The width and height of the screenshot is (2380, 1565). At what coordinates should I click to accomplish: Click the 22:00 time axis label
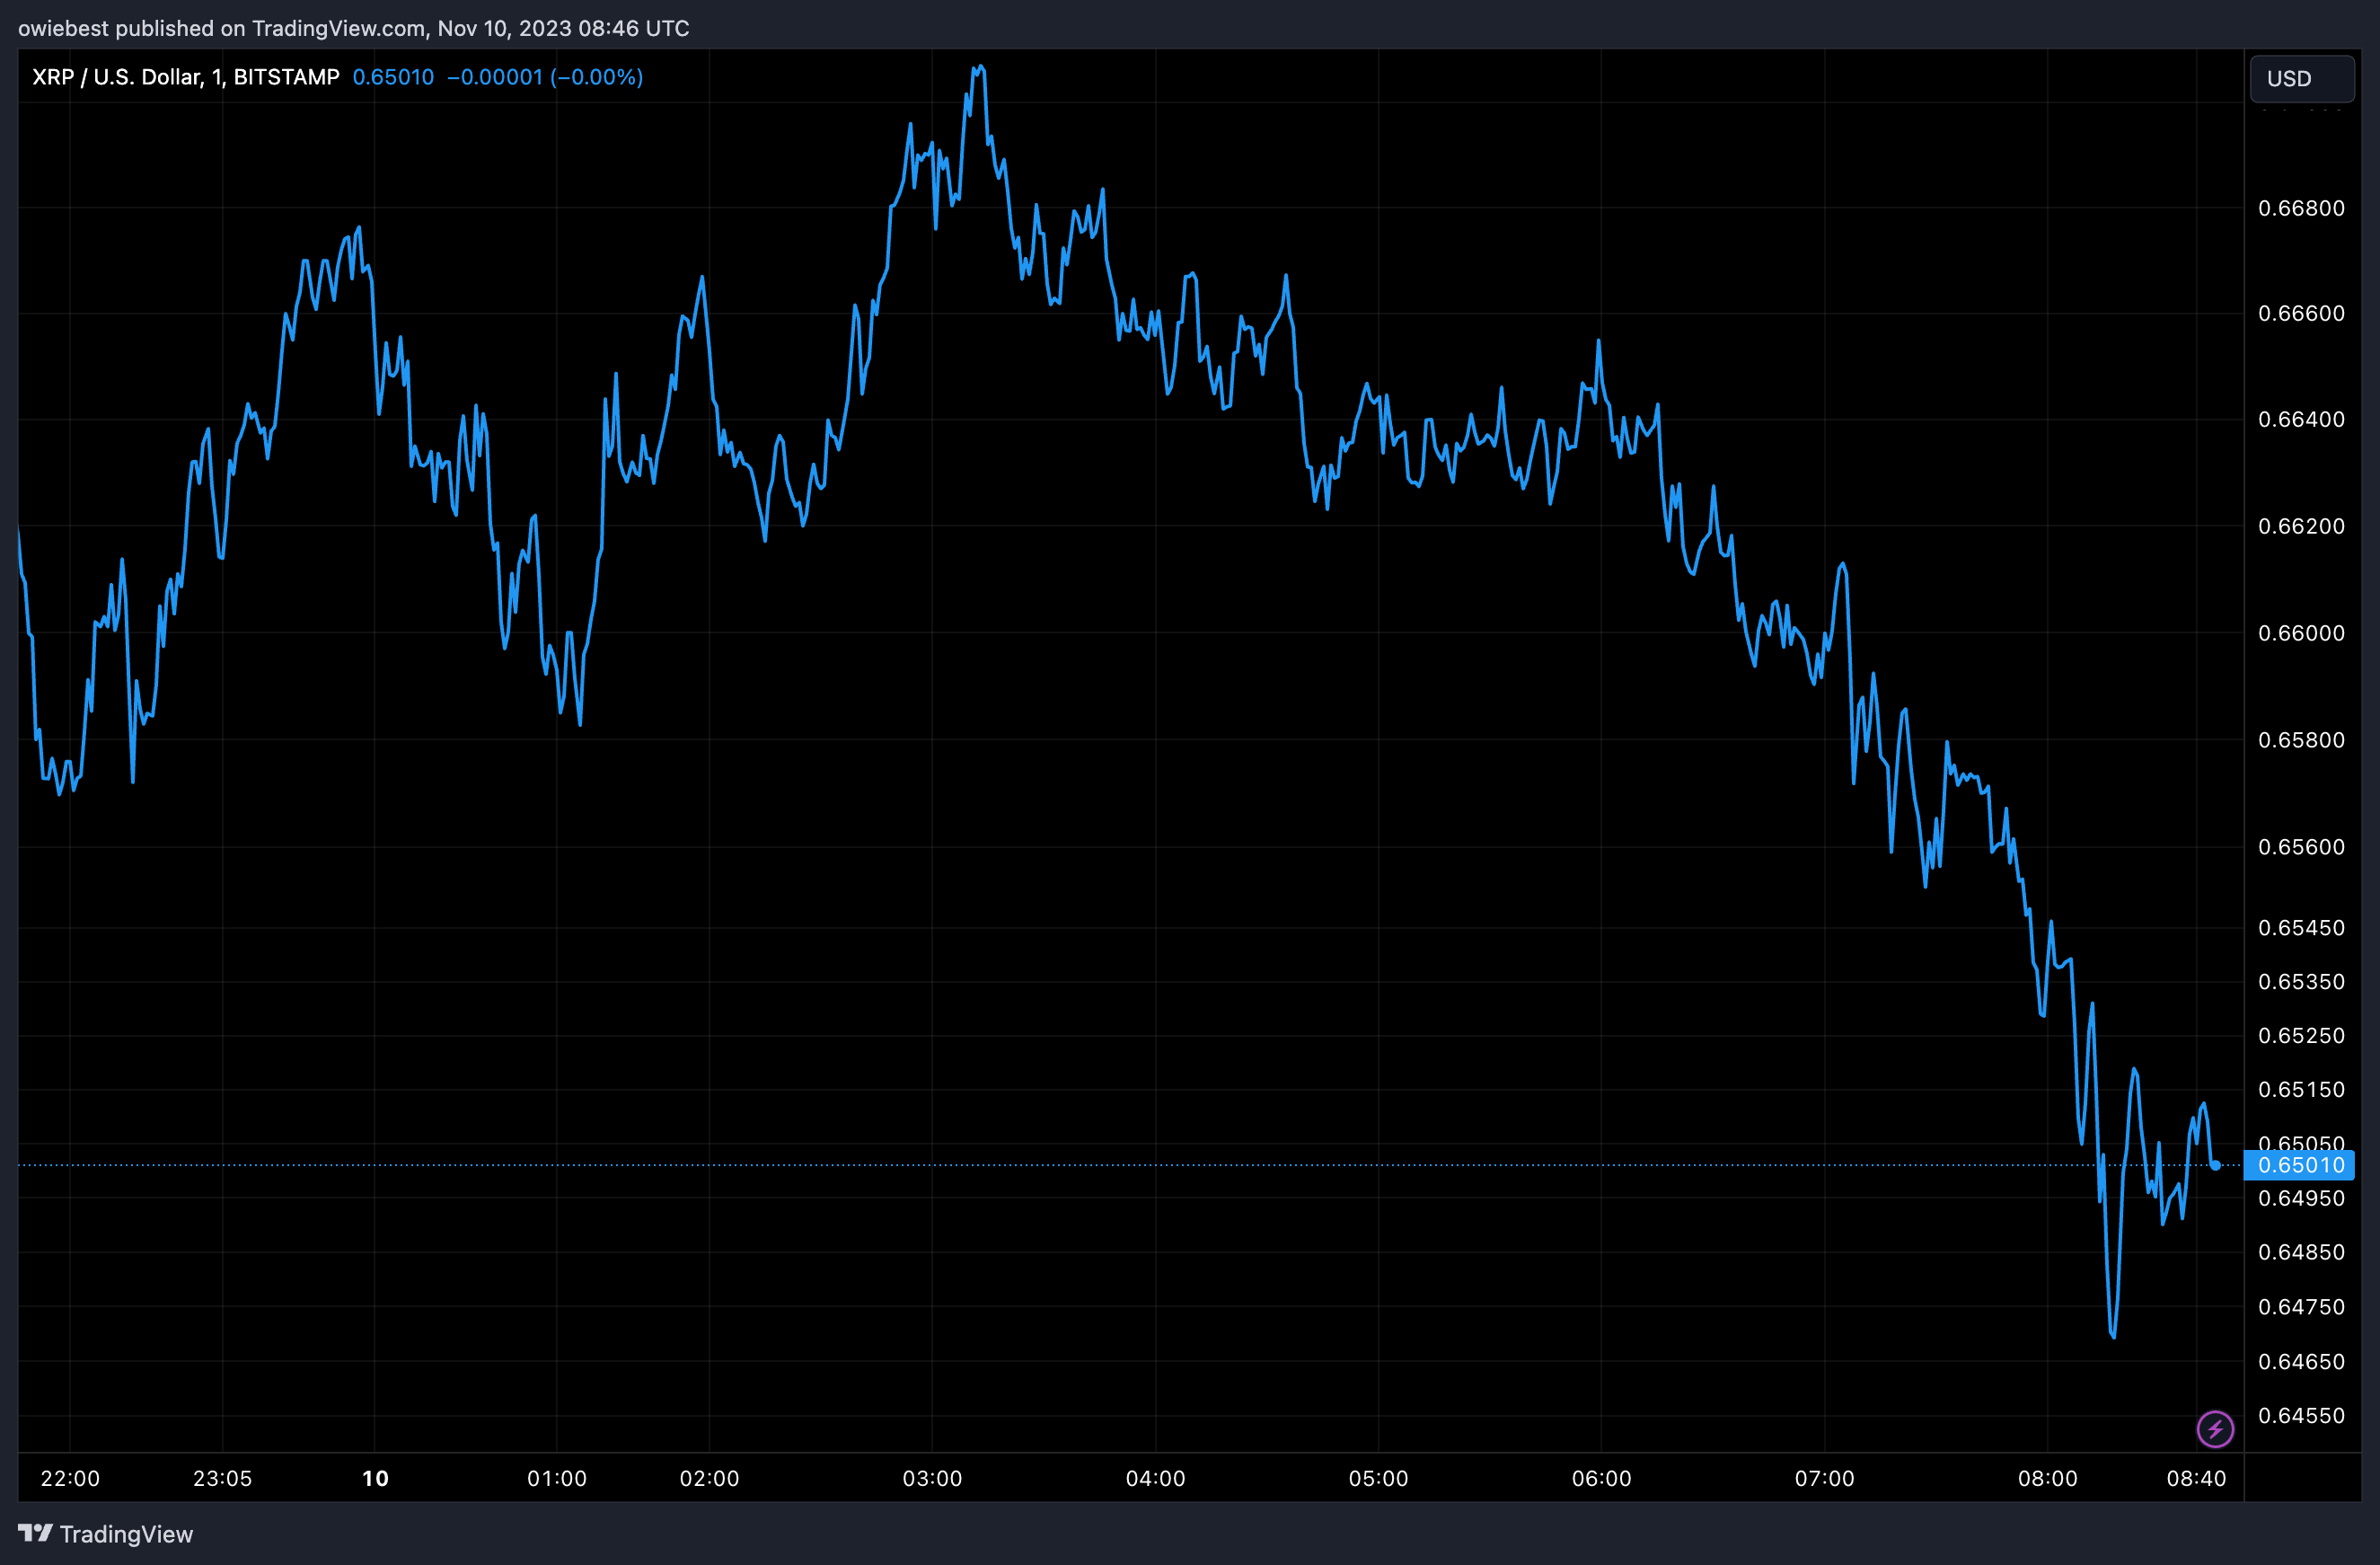(x=70, y=1478)
